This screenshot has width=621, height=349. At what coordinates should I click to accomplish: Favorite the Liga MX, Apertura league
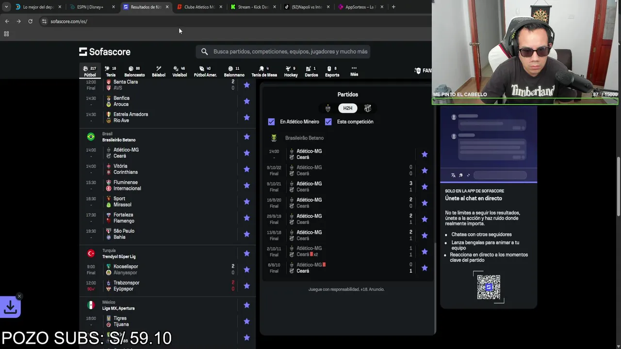pyautogui.click(x=246, y=305)
